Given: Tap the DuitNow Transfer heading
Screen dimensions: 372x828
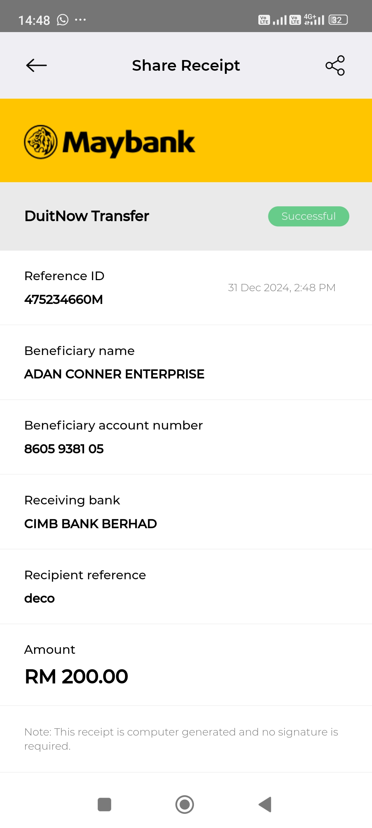Looking at the screenshot, I should tap(87, 216).
